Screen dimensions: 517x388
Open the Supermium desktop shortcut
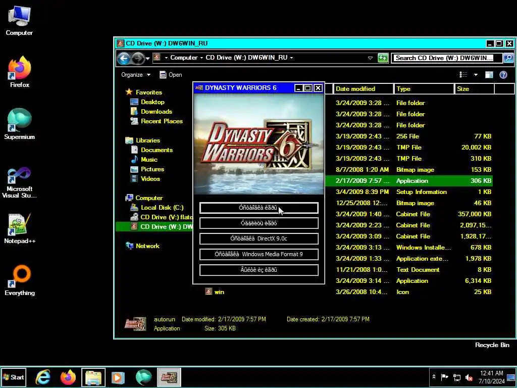[x=20, y=124]
